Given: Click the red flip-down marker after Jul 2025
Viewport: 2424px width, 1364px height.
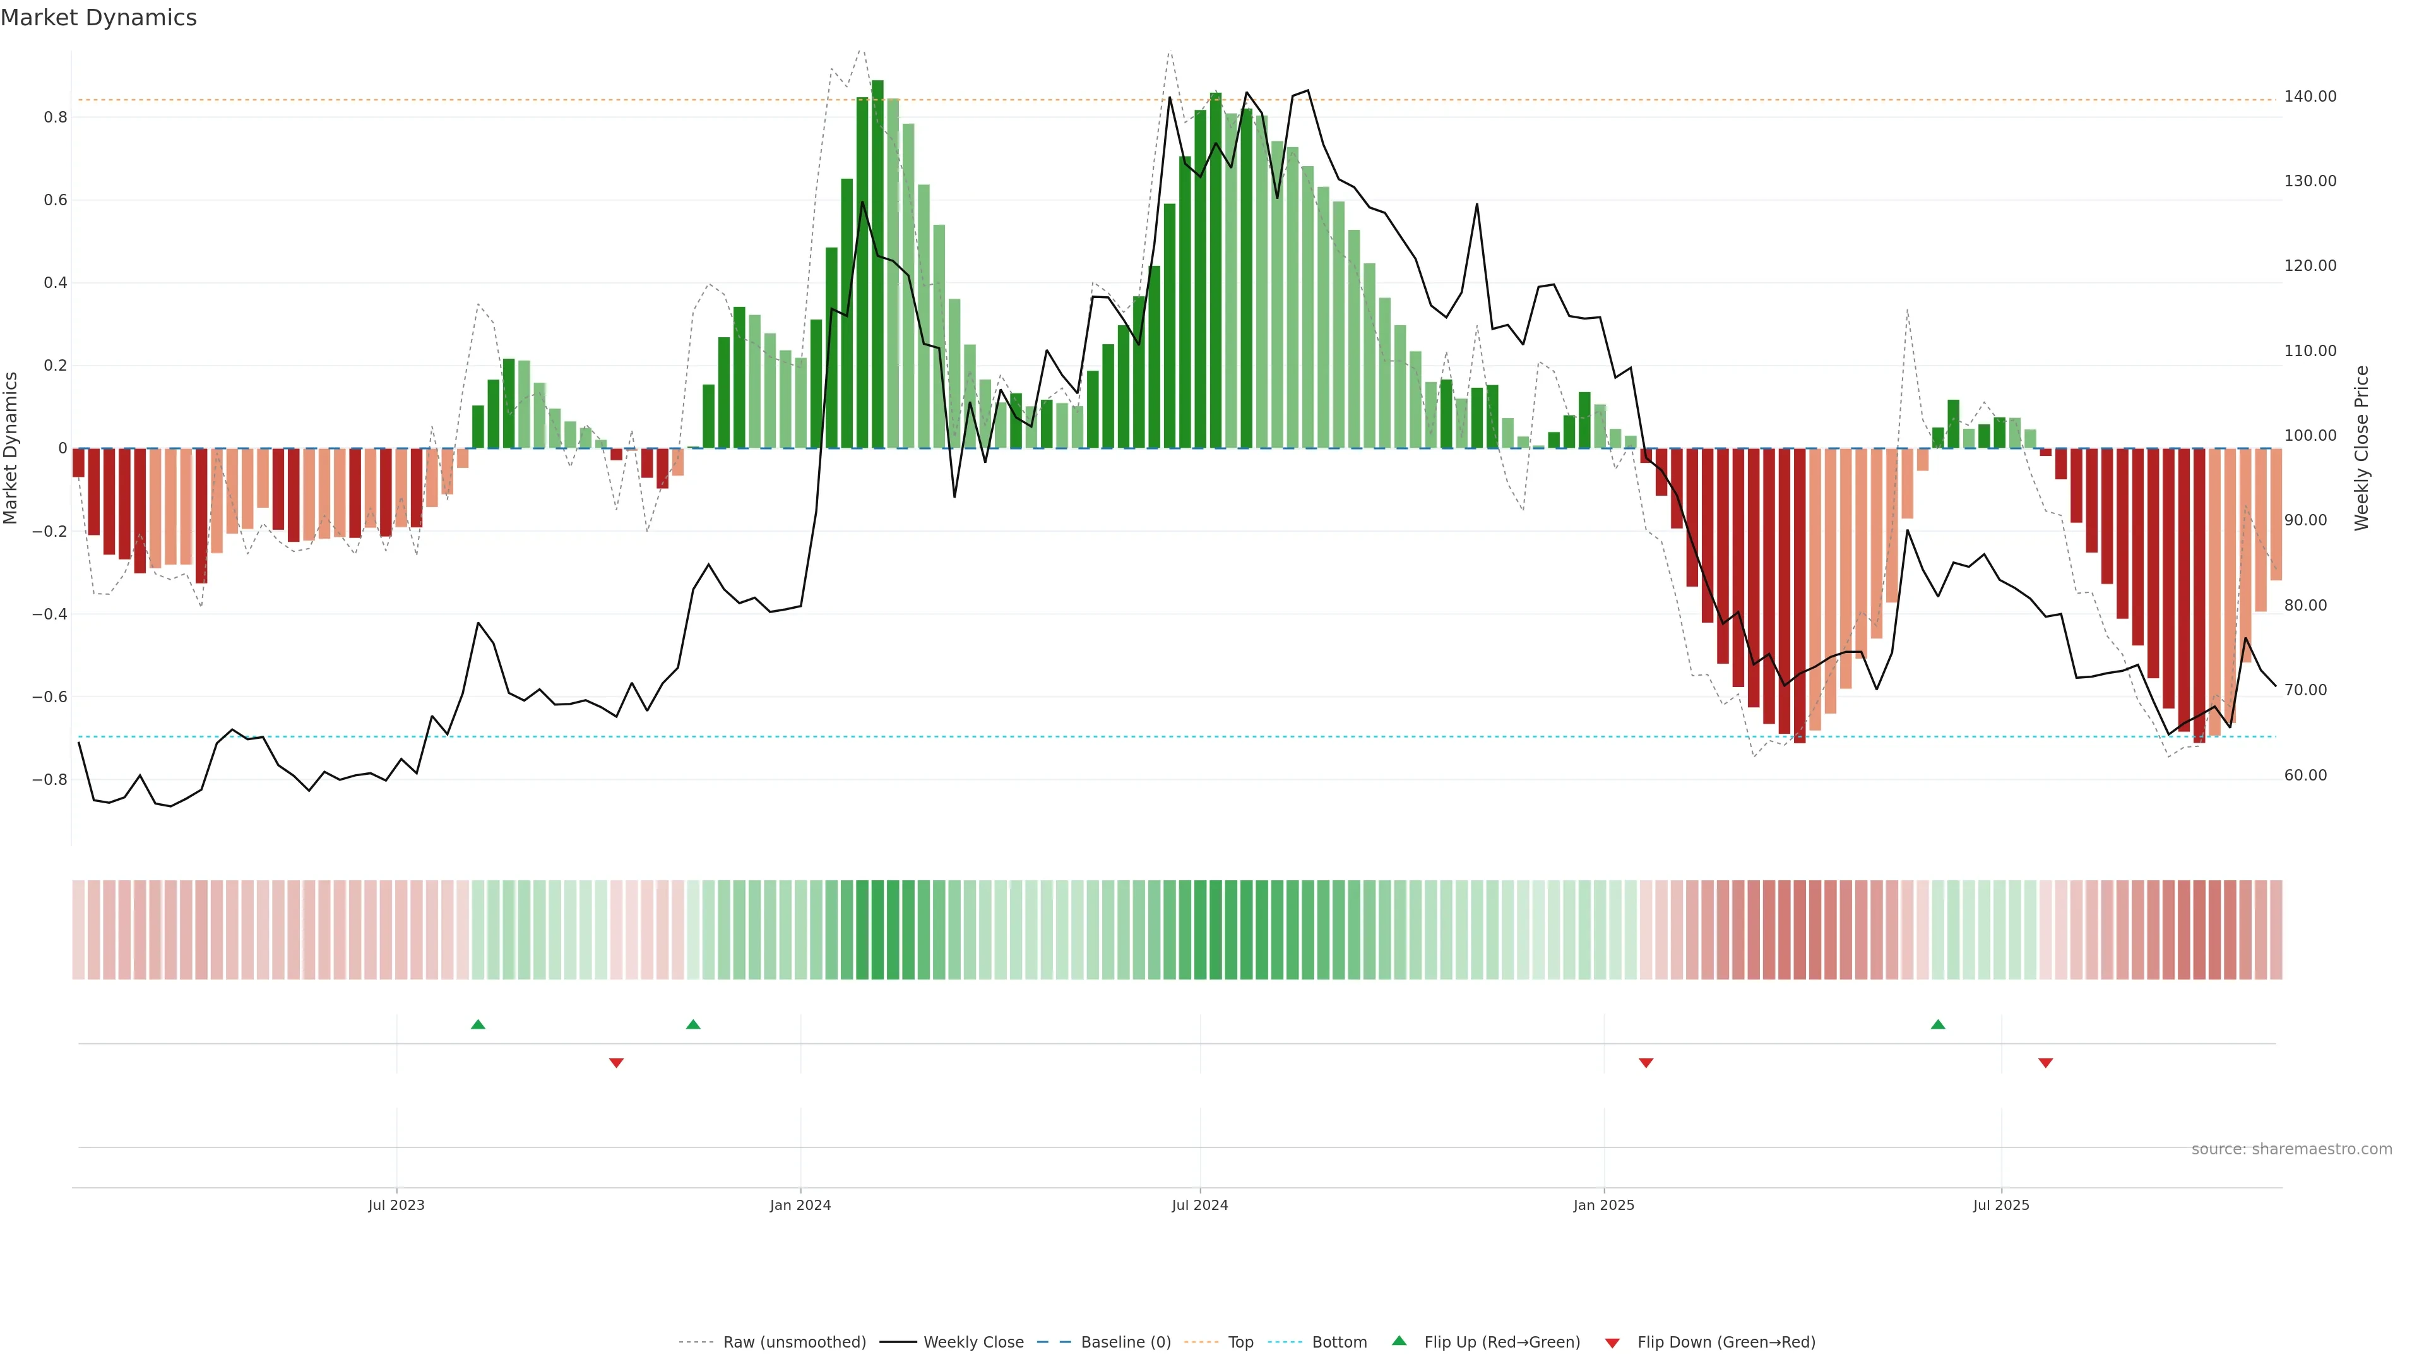Looking at the screenshot, I should 2046,1063.
